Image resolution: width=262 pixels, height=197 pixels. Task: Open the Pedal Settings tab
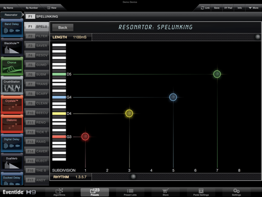[x=201, y=192]
